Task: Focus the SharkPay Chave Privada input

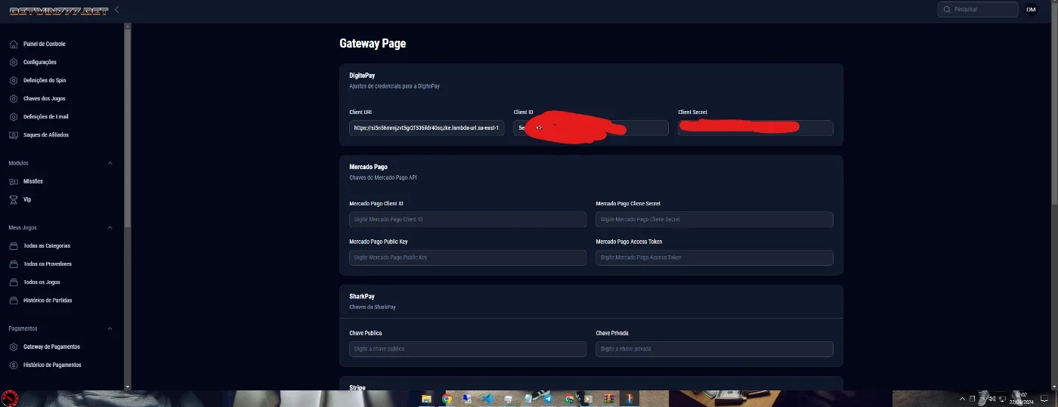Action: [x=714, y=349]
